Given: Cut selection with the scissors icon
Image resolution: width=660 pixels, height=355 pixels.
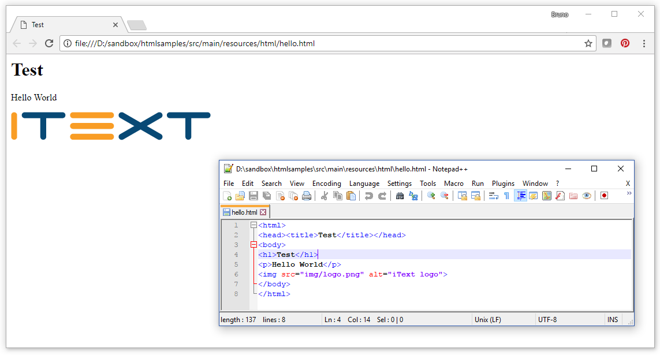Looking at the screenshot, I should click(324, 196).
